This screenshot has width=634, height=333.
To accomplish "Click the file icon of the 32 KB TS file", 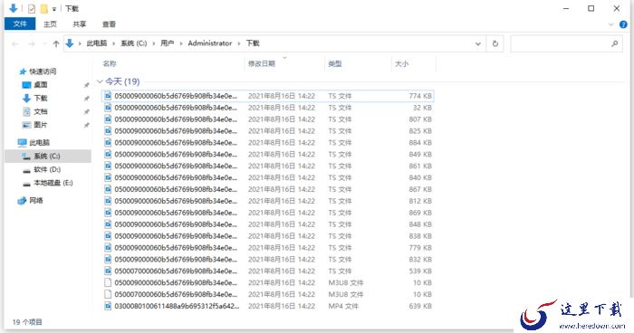I will tap(108, 108).
